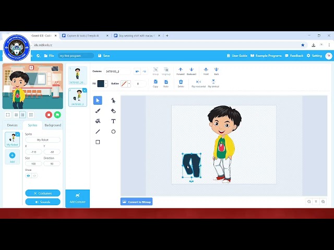
Task: Select the Eraser tool
Action: (x=113, y=111)
